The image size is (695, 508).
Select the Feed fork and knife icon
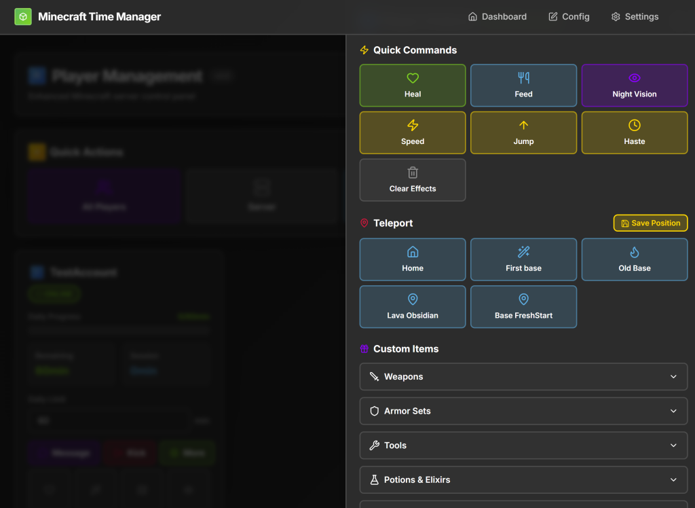click(x=523, y=78)
